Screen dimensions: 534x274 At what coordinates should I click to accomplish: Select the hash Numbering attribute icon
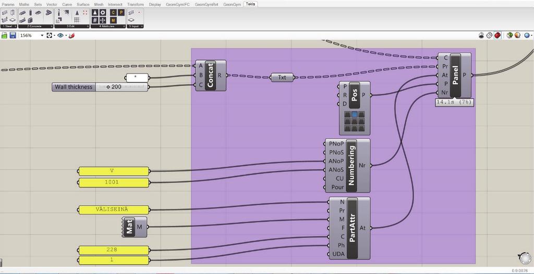click(x=95, y=20)
